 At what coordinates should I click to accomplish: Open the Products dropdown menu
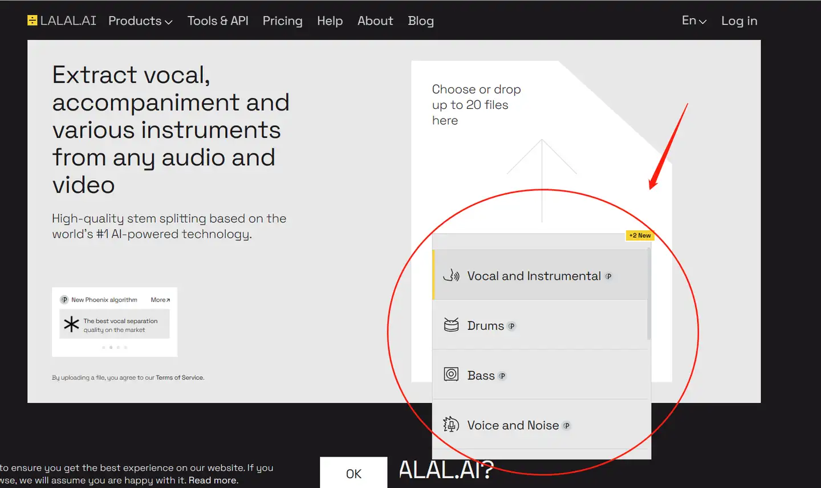(140, 21)
